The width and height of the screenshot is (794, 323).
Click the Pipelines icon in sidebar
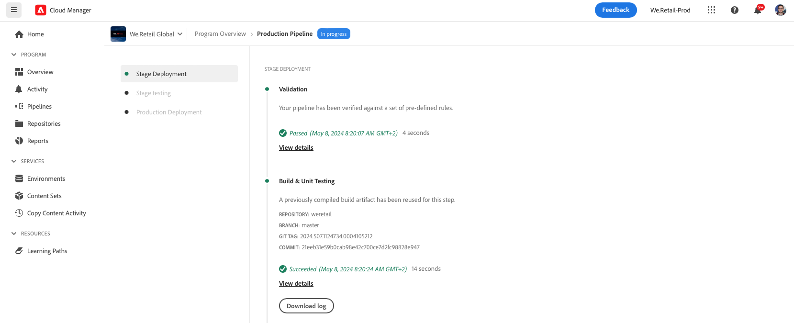[19, 106]
